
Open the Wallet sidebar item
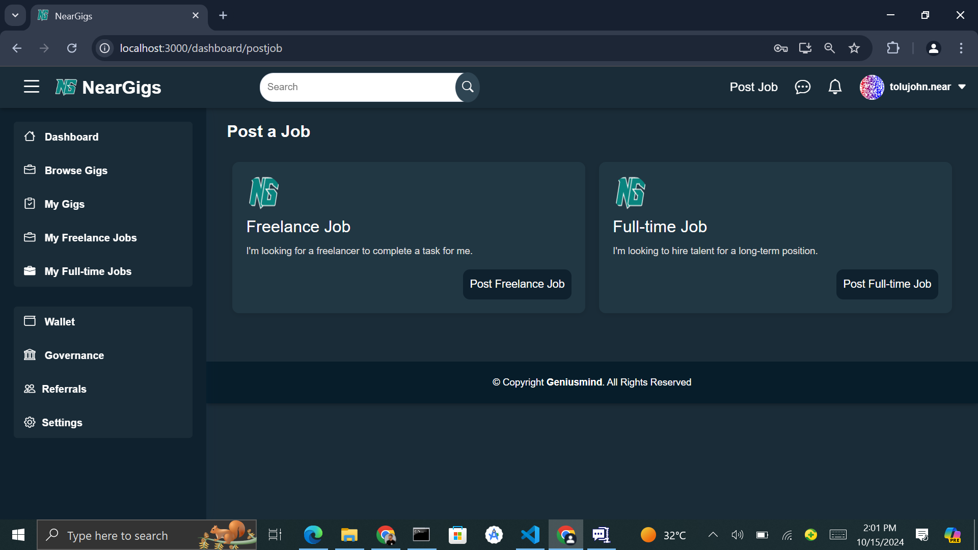click(60, 321)
